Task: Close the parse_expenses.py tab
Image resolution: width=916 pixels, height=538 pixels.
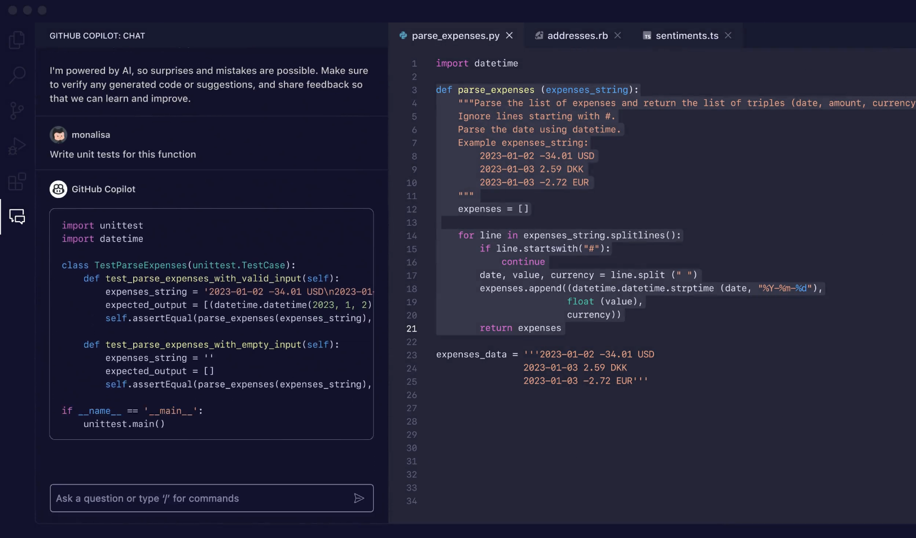Action: [x=509, y=36]
